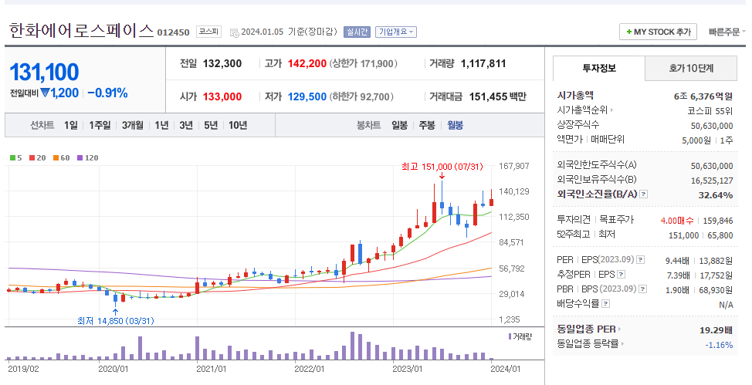Select the 투자정보 tab
The width and height of the screenshot is (752, 385).
(599, 68)
